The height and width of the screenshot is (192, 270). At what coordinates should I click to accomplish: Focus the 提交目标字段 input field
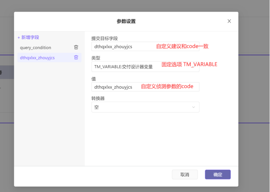[145, 47]
